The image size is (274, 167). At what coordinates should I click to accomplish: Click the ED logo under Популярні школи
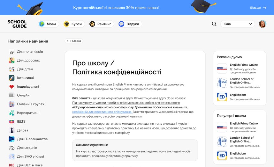click(x=222, y=156)
